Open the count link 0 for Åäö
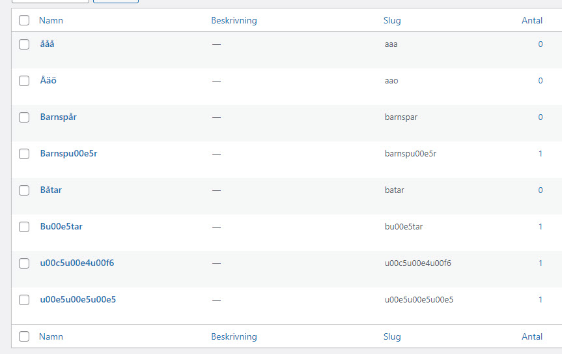This screenshot has height=354, width=562. (540, 80)
